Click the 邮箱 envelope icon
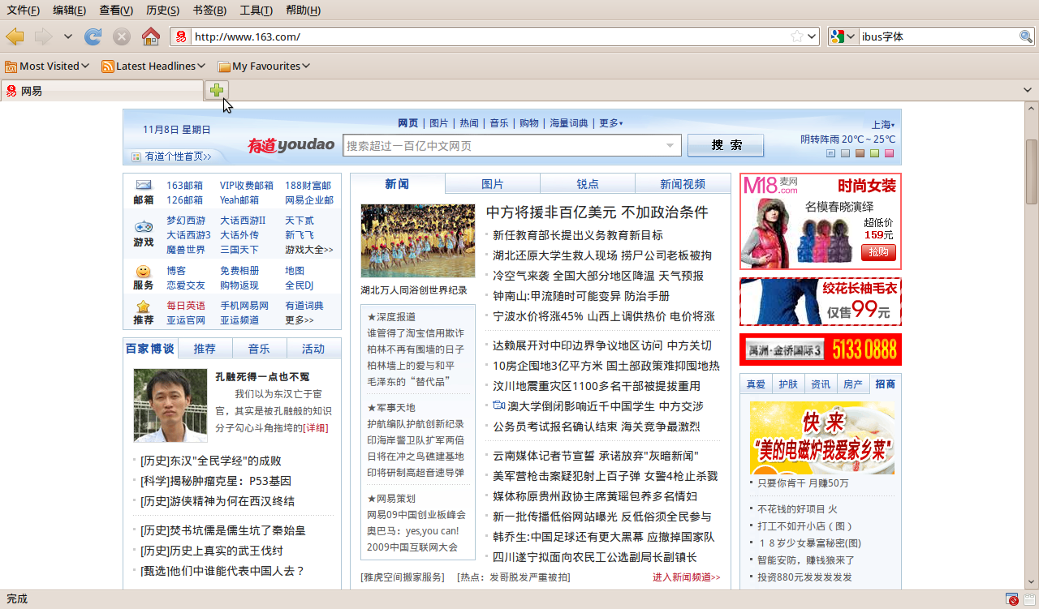The image size is (1039, 609). click(x=144, y=185)
